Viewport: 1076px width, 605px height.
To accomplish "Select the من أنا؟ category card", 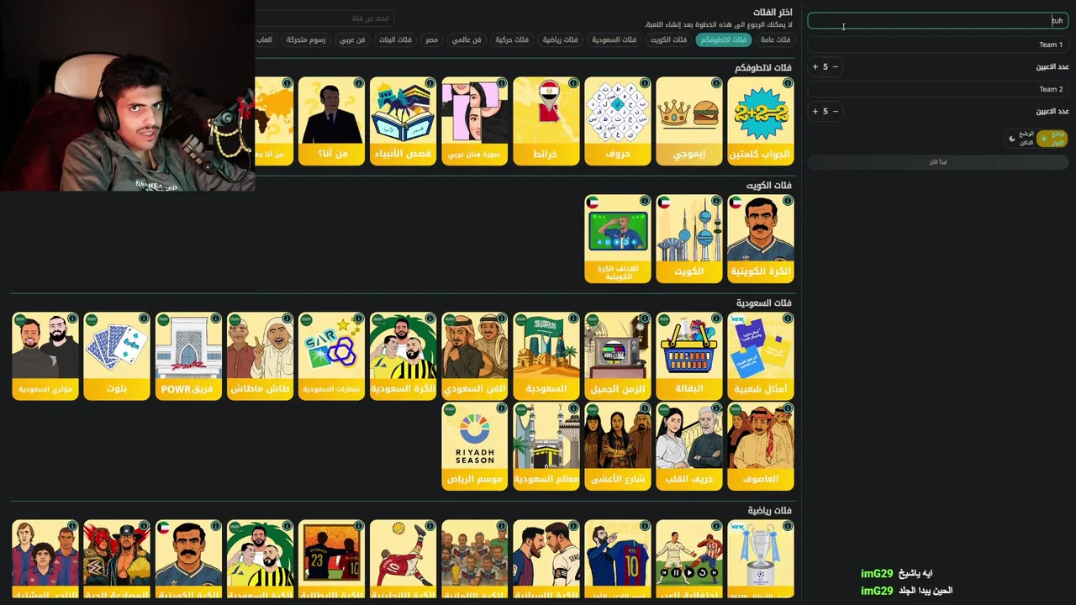I will pos(331,121).
